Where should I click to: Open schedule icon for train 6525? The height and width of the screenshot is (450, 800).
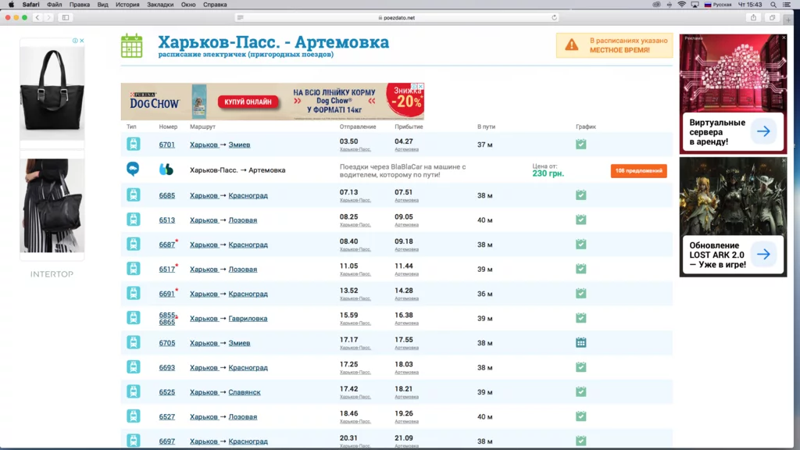(x=580, y=391)
